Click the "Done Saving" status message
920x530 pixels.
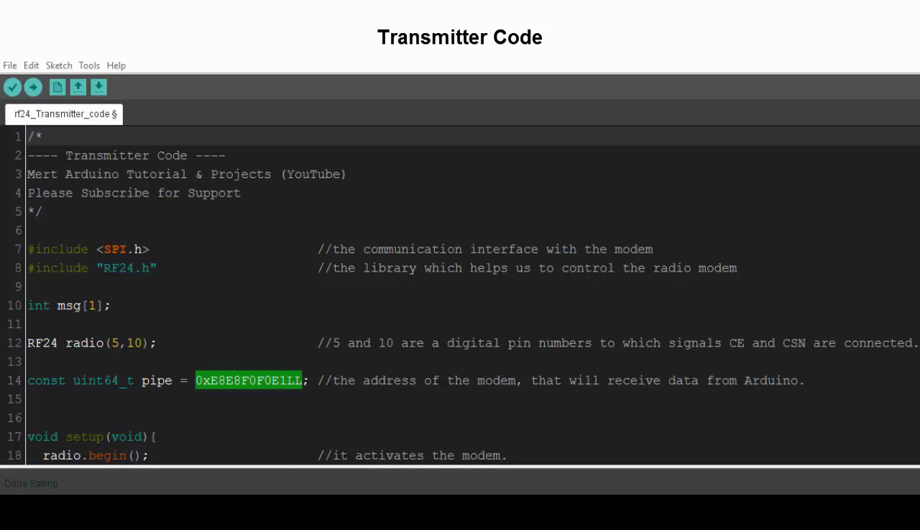coord(31,483)
